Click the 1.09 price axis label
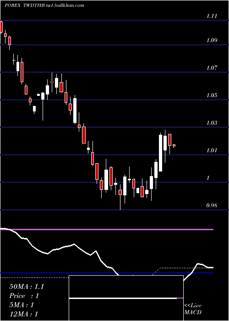This screenshot has height=321, width=229. 212,40
